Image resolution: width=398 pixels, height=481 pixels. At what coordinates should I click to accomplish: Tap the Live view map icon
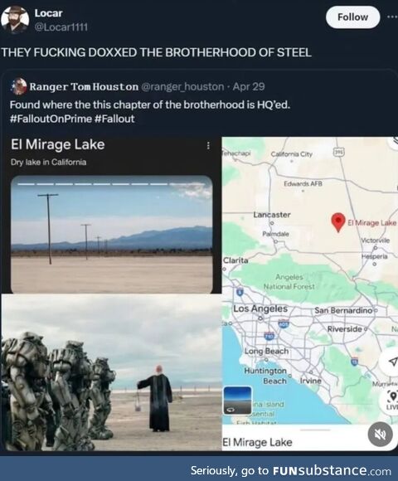(x=393, y=400)
